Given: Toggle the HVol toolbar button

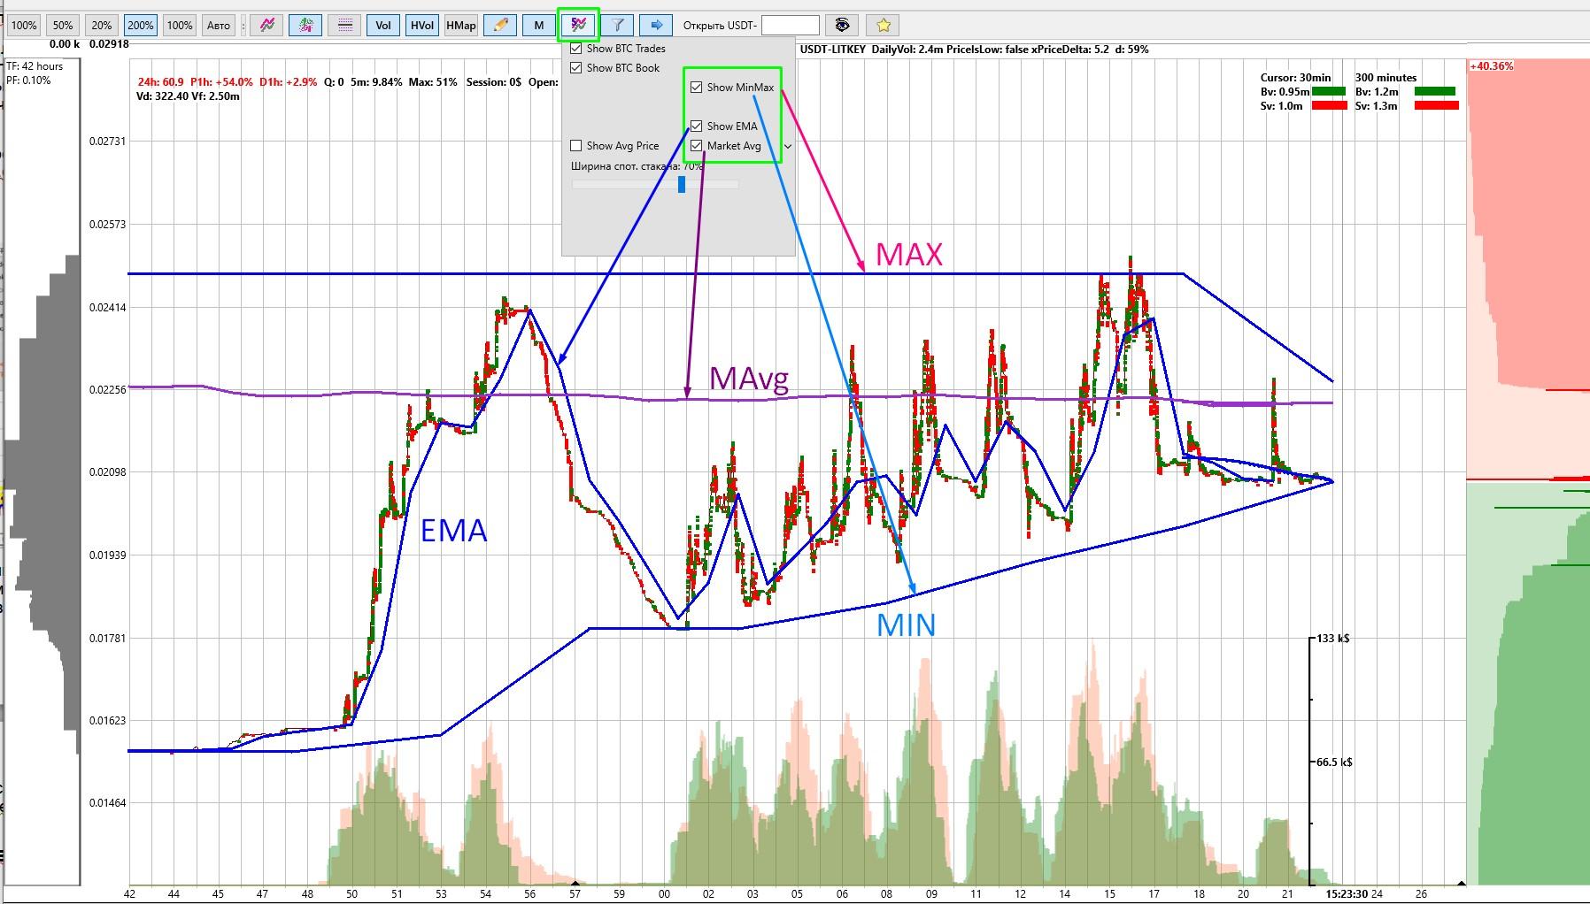Looking at the screenshot, I should [x=422, y=25].
